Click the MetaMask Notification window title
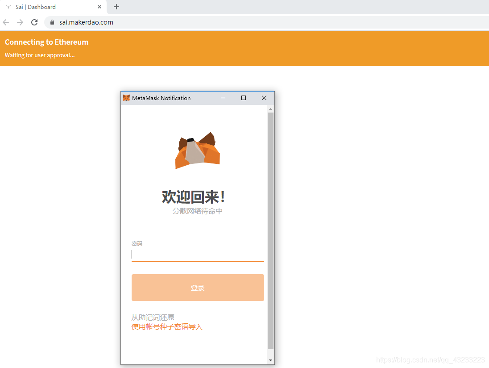 [x=161, y=98]
